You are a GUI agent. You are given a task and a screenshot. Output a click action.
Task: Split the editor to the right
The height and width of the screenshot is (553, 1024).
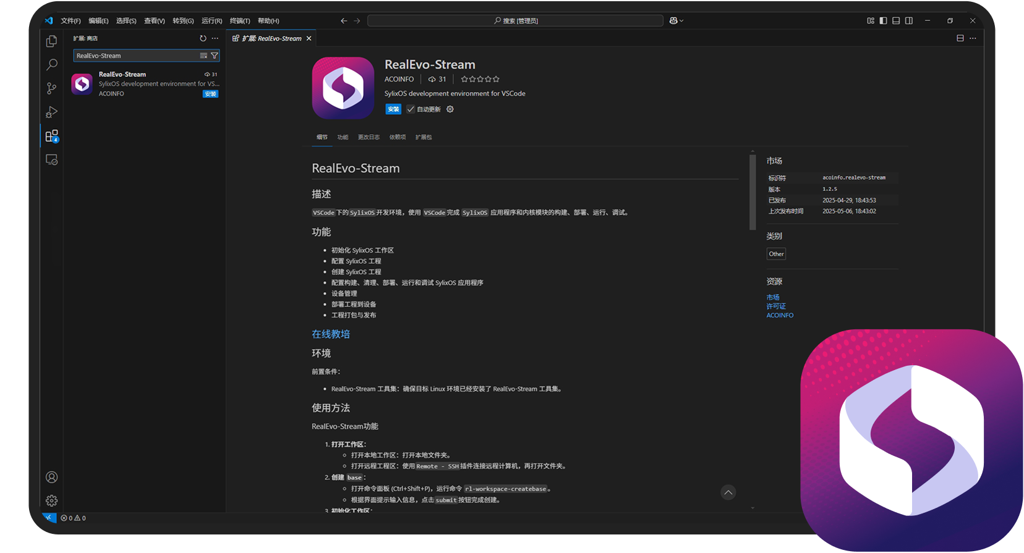[x=960, y=38]
